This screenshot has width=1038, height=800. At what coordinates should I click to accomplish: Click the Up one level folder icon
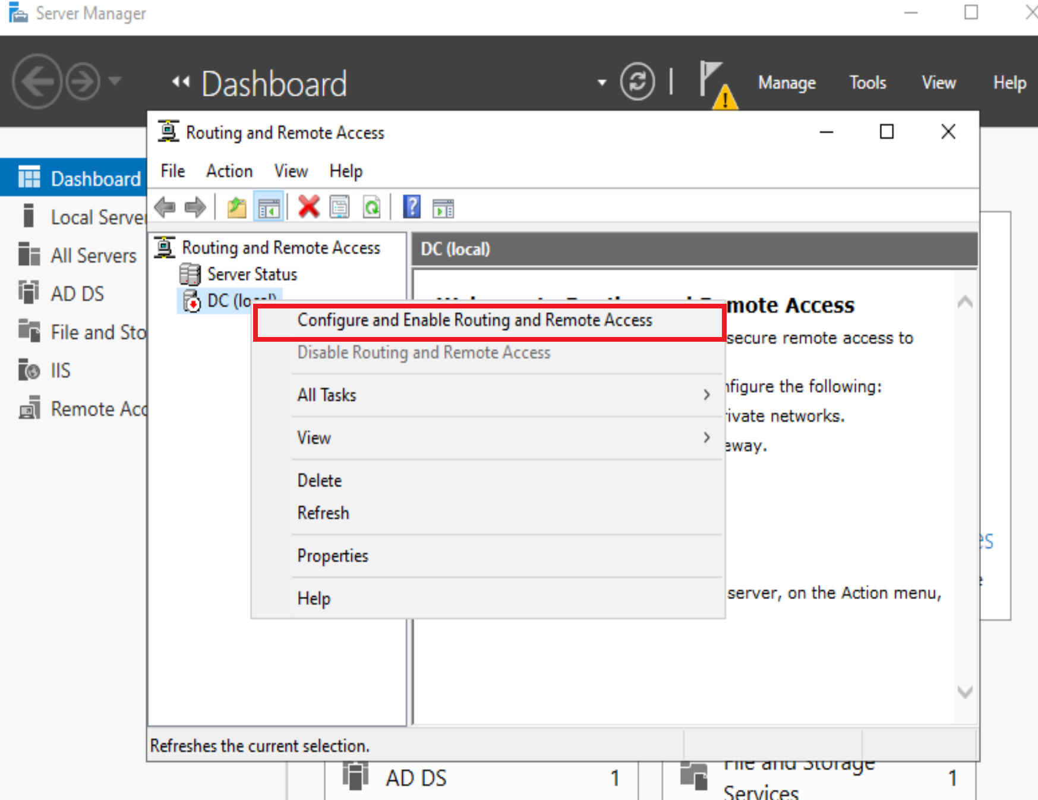click(x=236, y=207)
